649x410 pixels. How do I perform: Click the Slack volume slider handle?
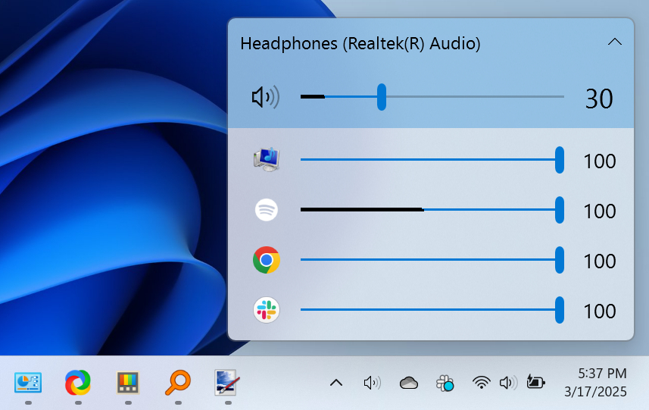(560, 310)
